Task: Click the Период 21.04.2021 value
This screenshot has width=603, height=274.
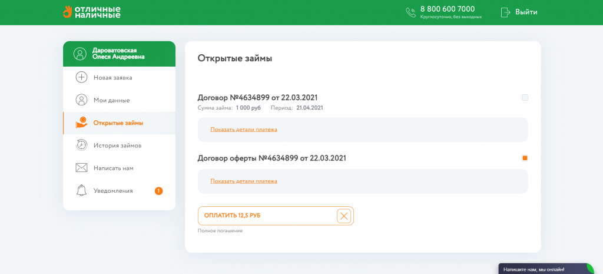Action: [310, 108]
